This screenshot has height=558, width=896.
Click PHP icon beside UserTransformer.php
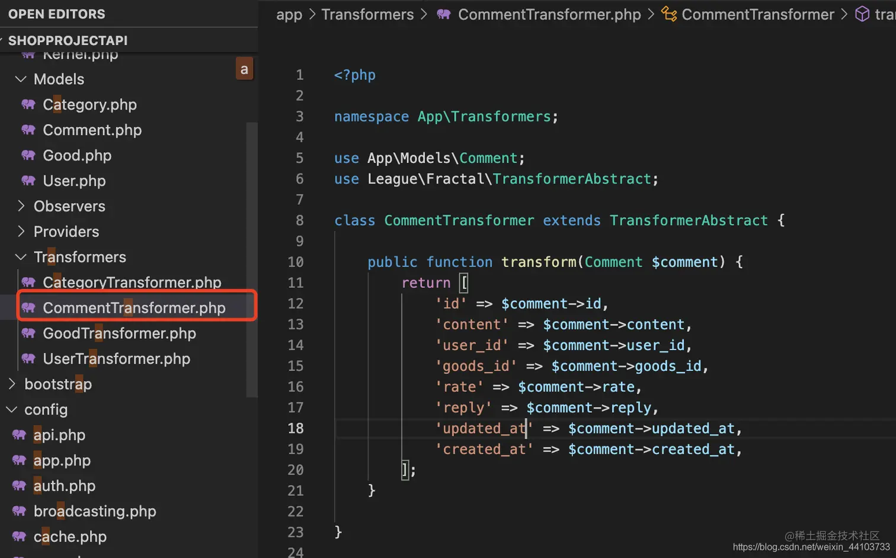click(28, 359)
